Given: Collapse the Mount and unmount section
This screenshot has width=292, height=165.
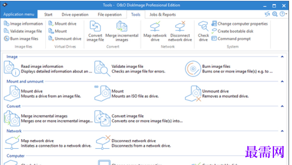Looking at the screenshot, I should [x=282, y=82].
